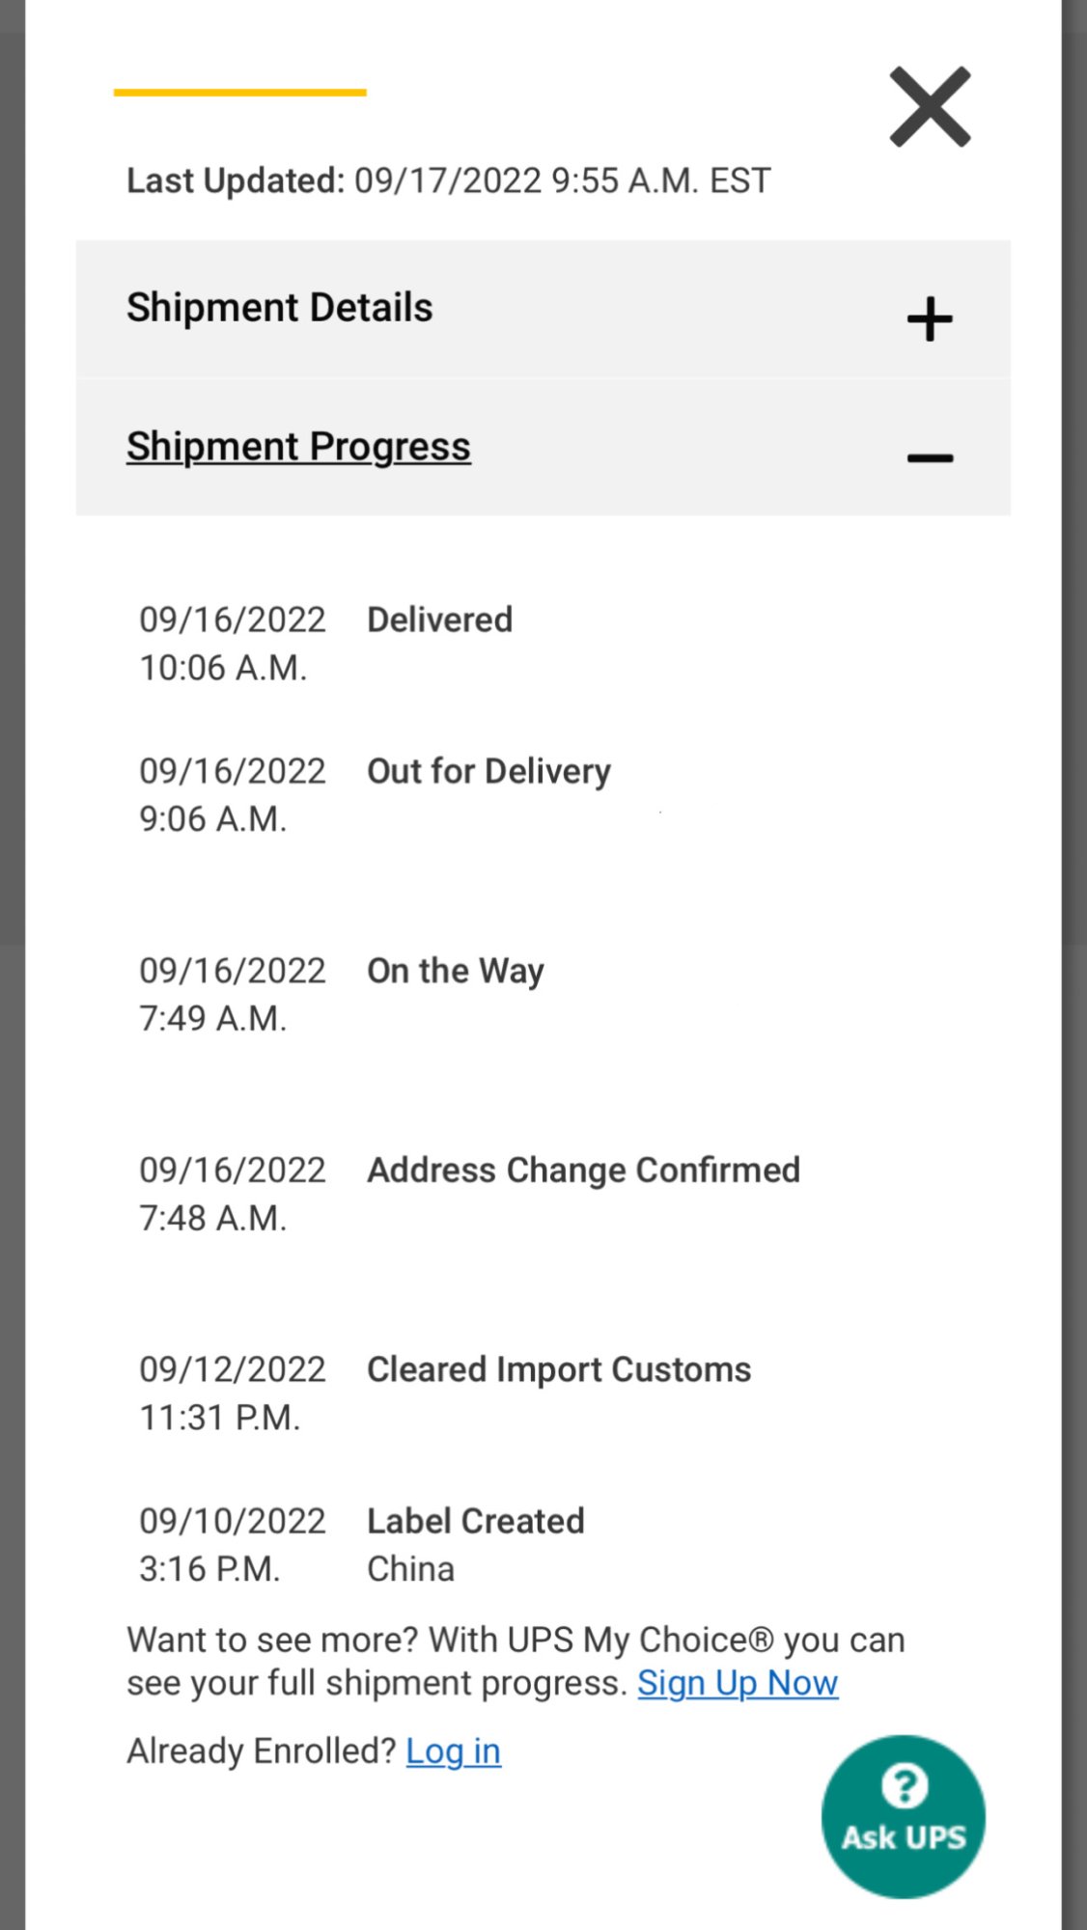Tap the Address Change Confirmed entry
The width and height of the screenshot is (1087, 1930).
coord(583,1170)
